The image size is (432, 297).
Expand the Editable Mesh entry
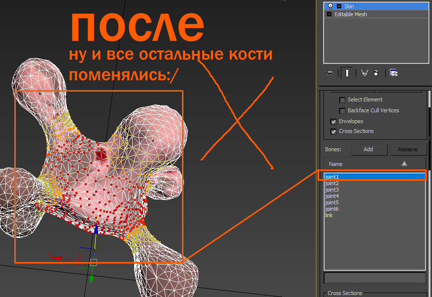point(329,14)
